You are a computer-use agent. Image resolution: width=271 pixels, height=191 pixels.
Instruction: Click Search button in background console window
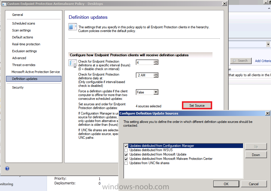pos(241,61)
